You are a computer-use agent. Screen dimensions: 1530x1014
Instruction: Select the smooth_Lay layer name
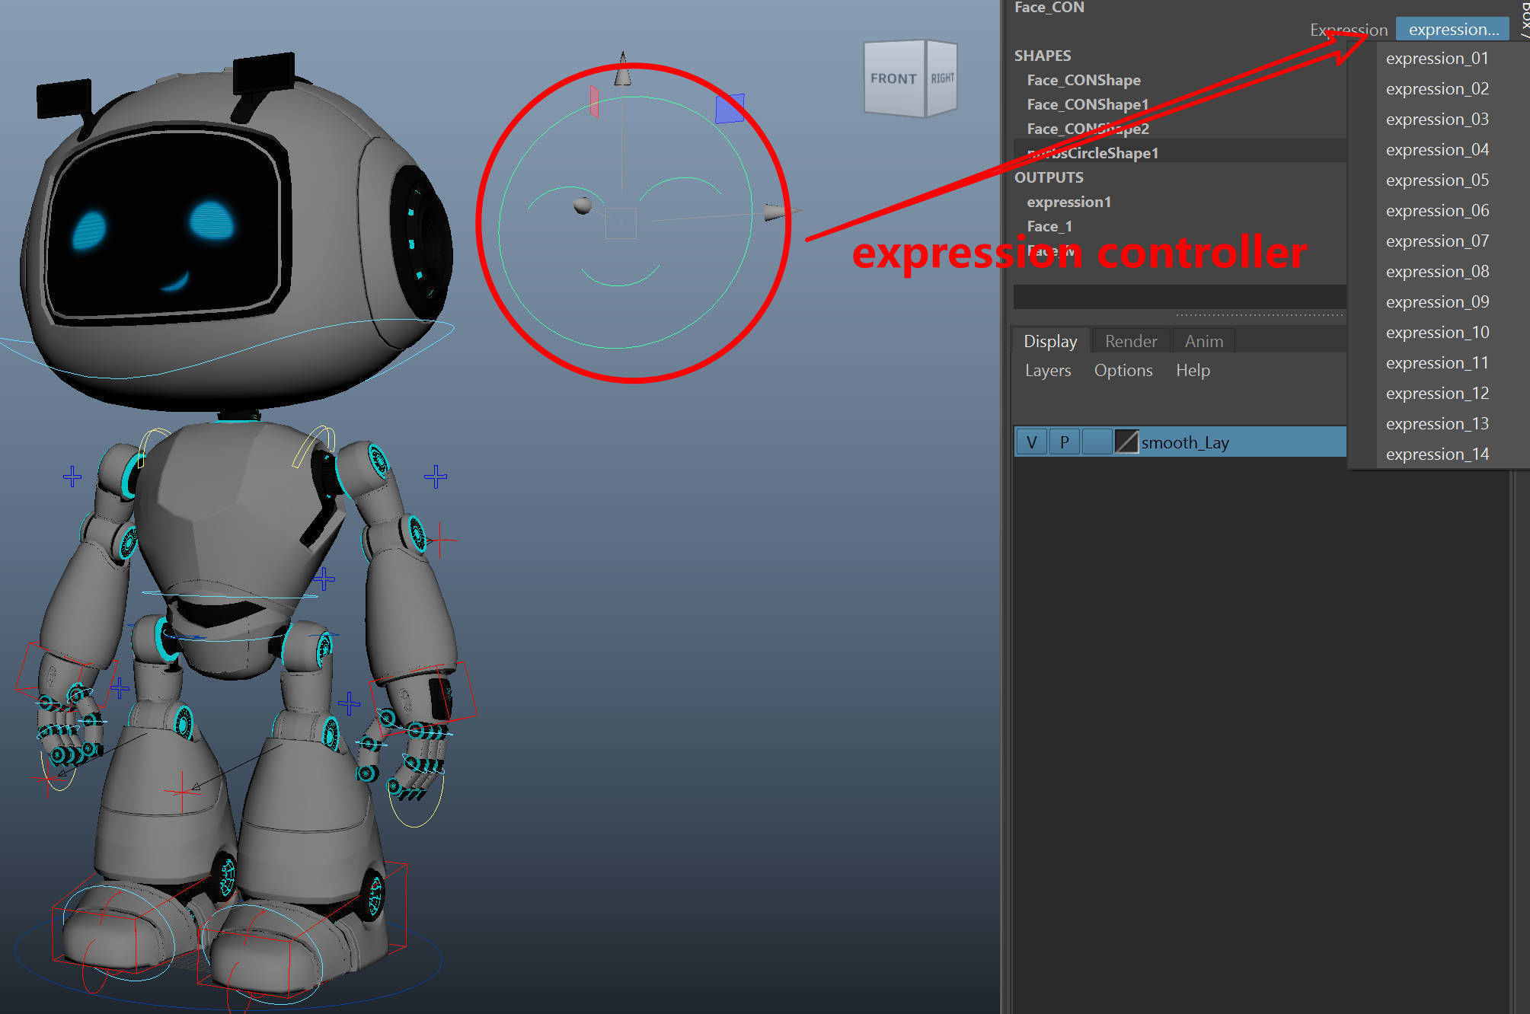click(1184, 442)
